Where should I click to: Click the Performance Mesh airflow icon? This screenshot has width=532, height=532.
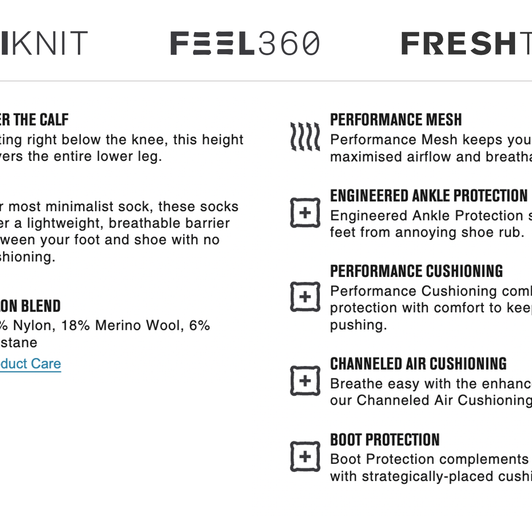coord(305,136)
